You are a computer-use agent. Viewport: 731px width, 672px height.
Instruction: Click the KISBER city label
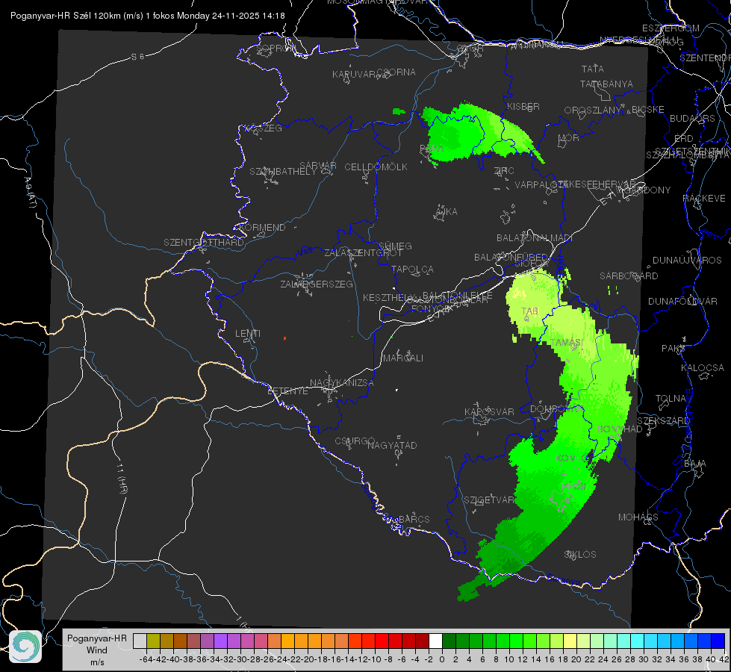(x=523, y=107)
